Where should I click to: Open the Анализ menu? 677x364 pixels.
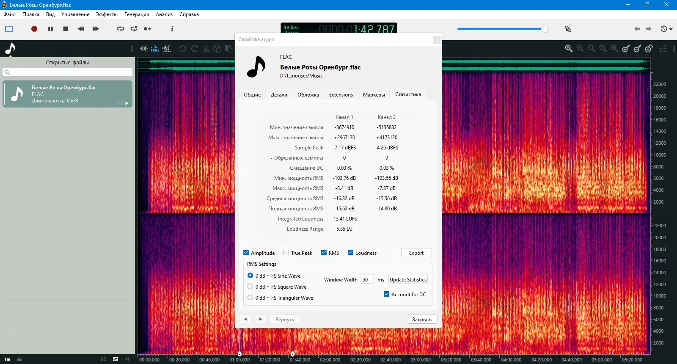[x=164, y=14]
